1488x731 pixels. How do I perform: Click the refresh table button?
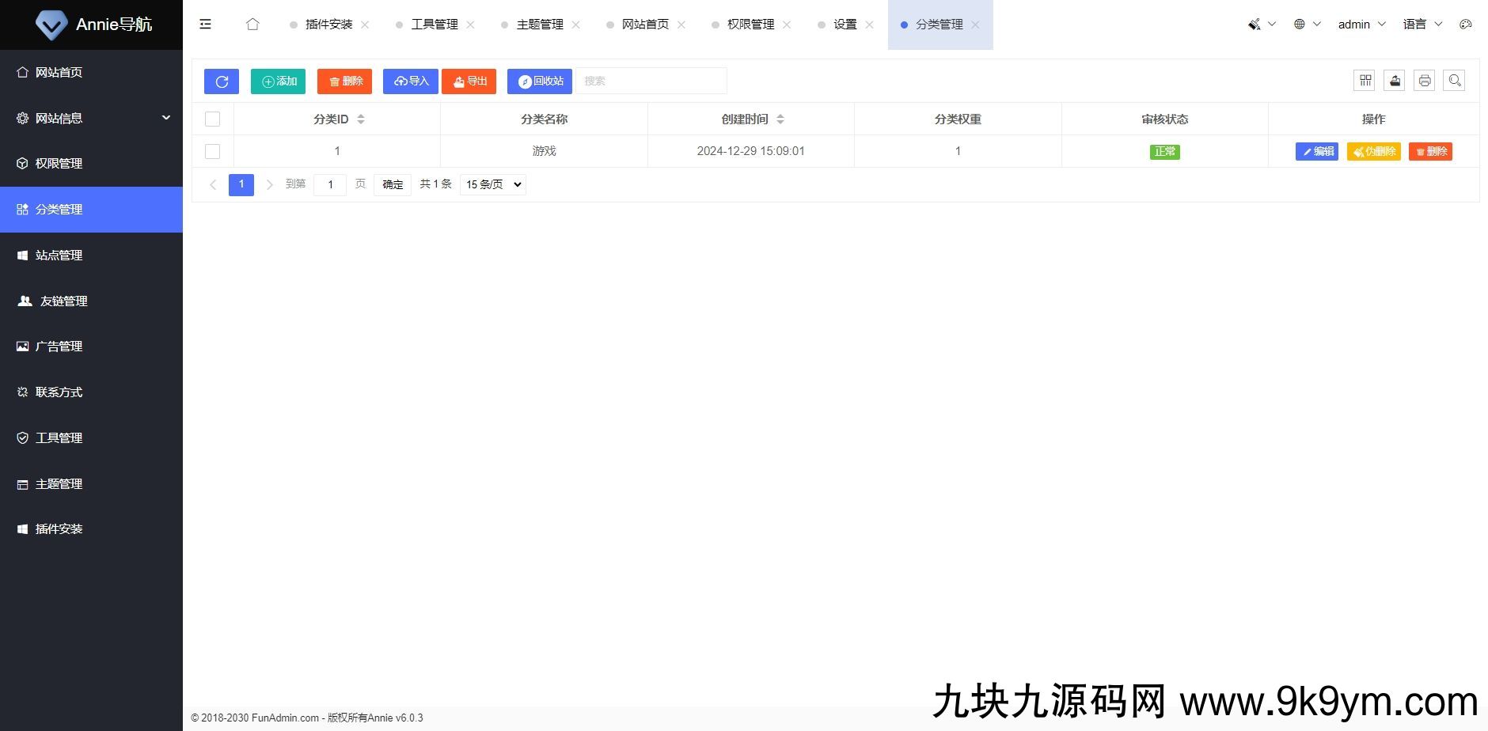pyautogui.click(x=222, y=81)
